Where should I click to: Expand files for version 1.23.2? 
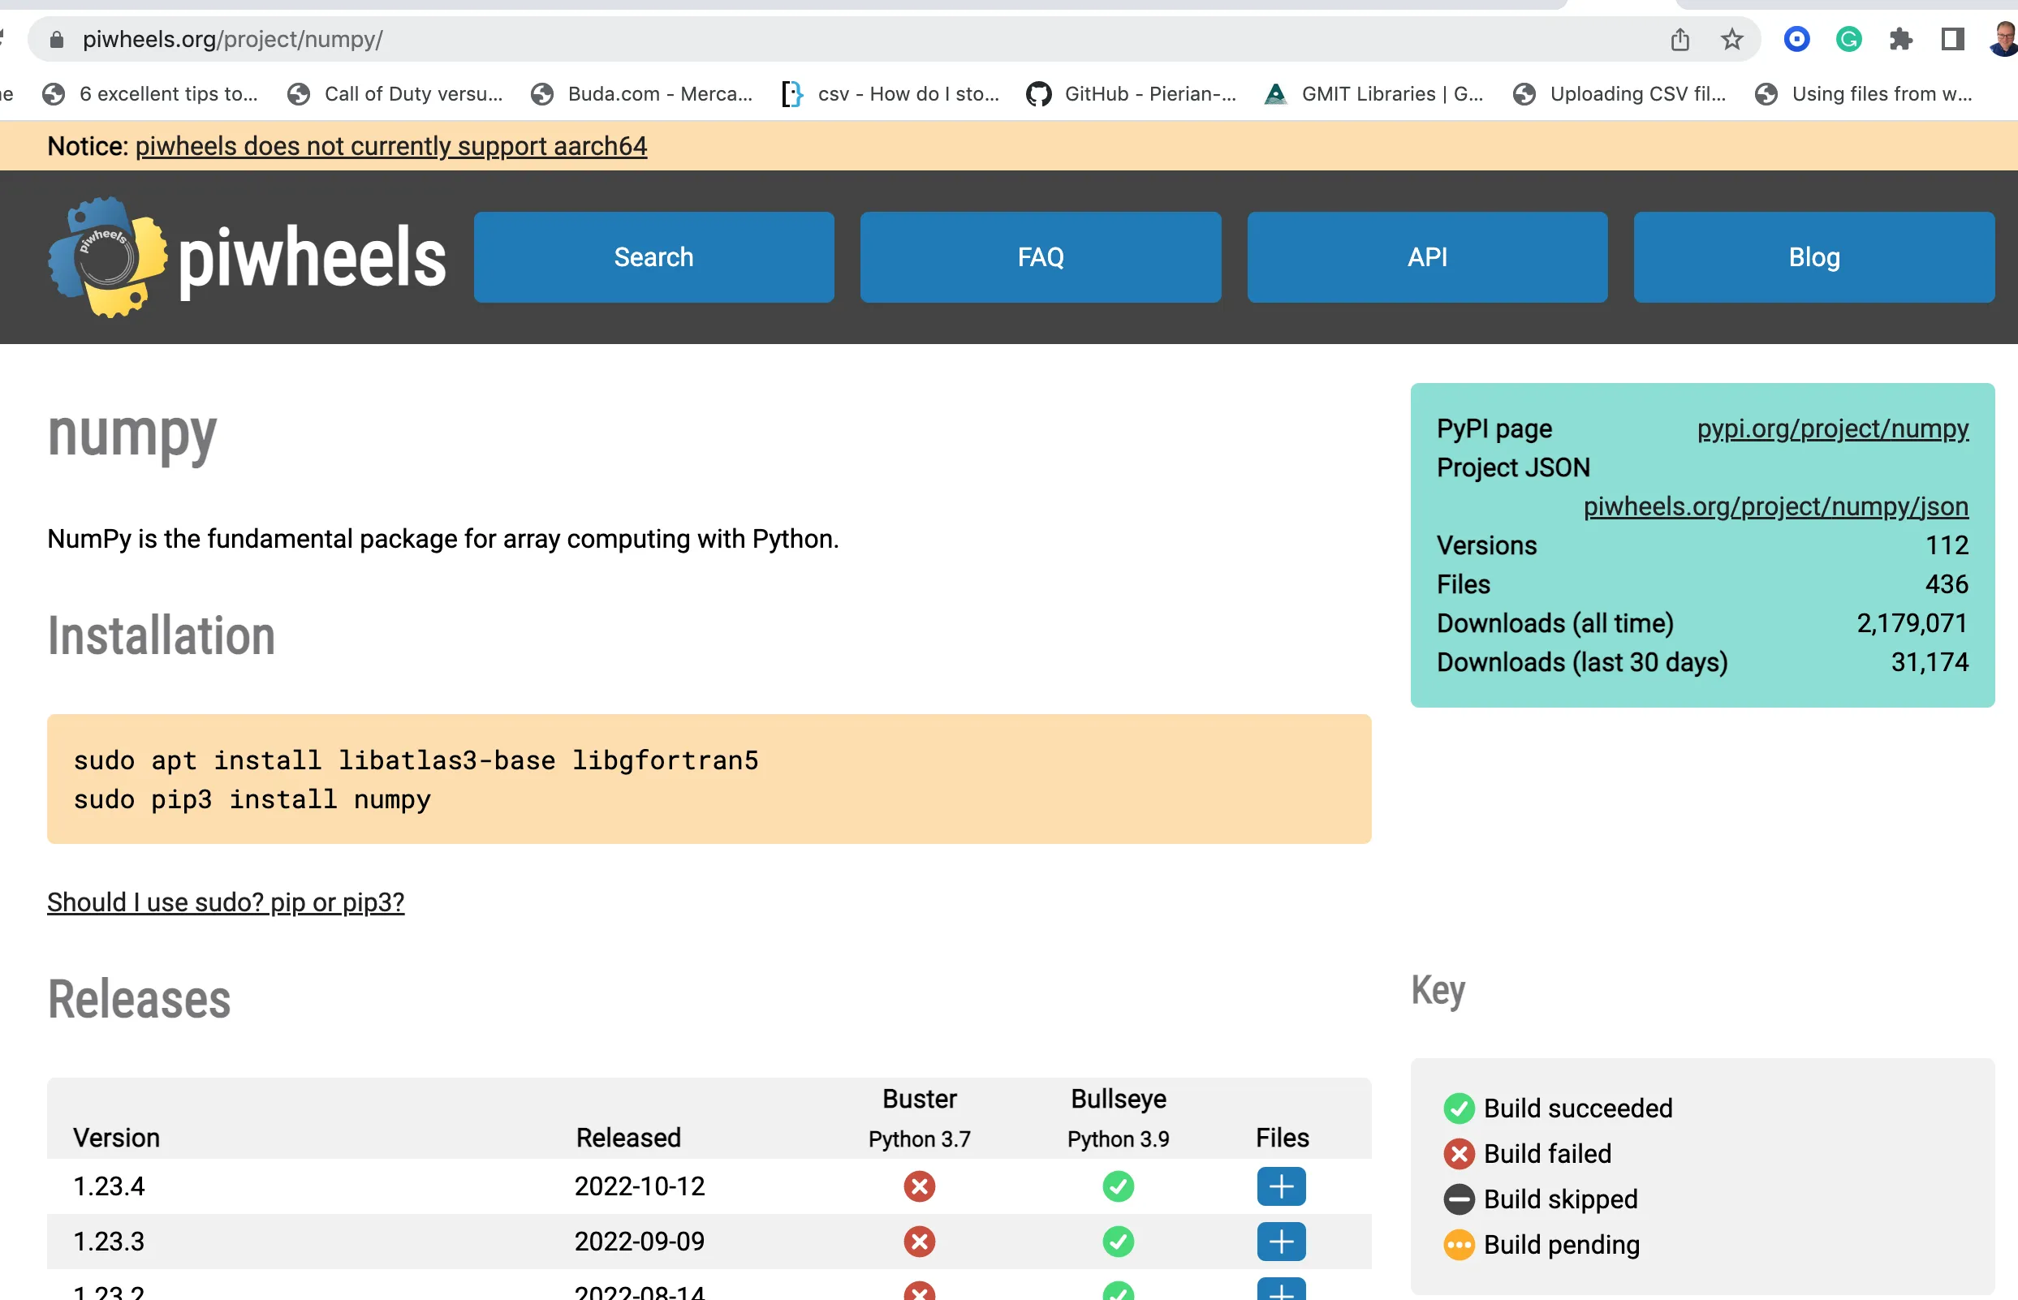click(x=1281, y=1290)
